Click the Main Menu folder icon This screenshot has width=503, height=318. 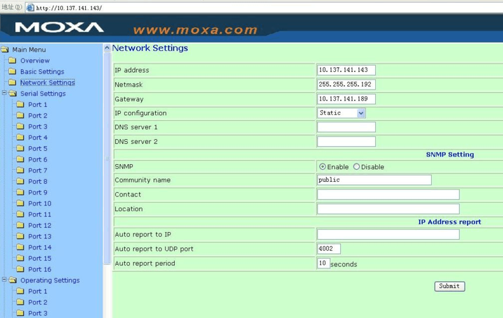pyautogui.click(x=5, y=50)
